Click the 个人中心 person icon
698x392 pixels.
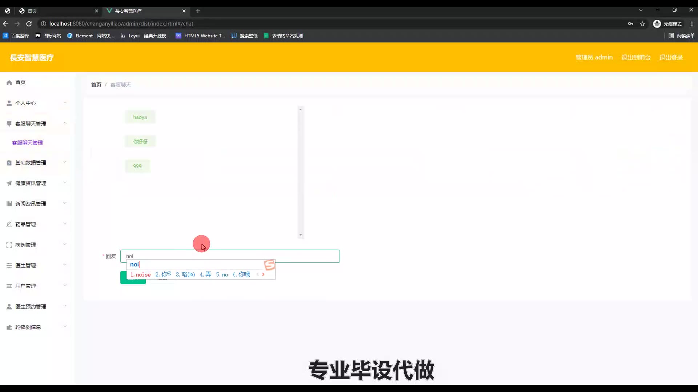pos(9,103)
